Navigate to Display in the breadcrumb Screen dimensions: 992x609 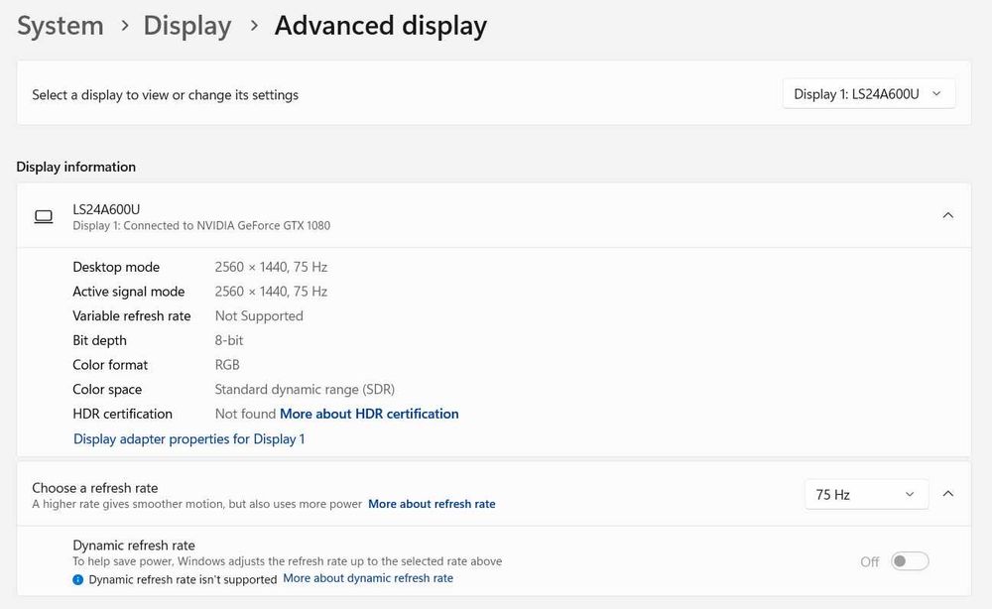[187, 26]
